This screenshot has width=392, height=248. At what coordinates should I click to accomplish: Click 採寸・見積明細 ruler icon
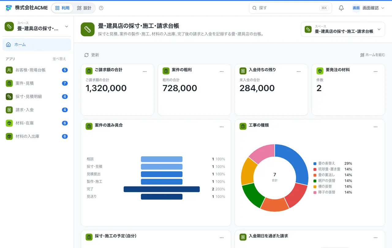[x=9, y=96]
